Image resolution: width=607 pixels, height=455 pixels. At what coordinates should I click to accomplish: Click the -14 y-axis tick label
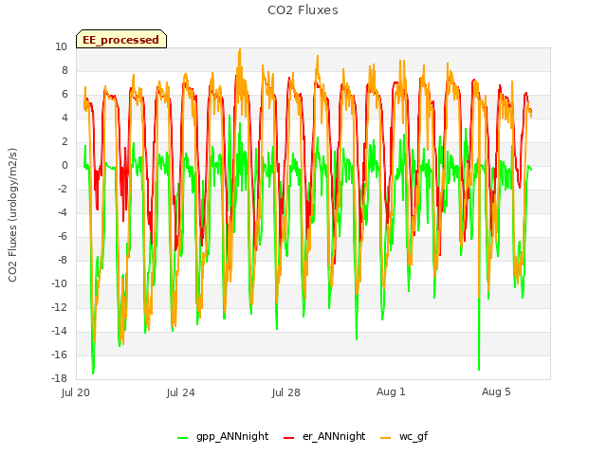click(x=59, y=331)
